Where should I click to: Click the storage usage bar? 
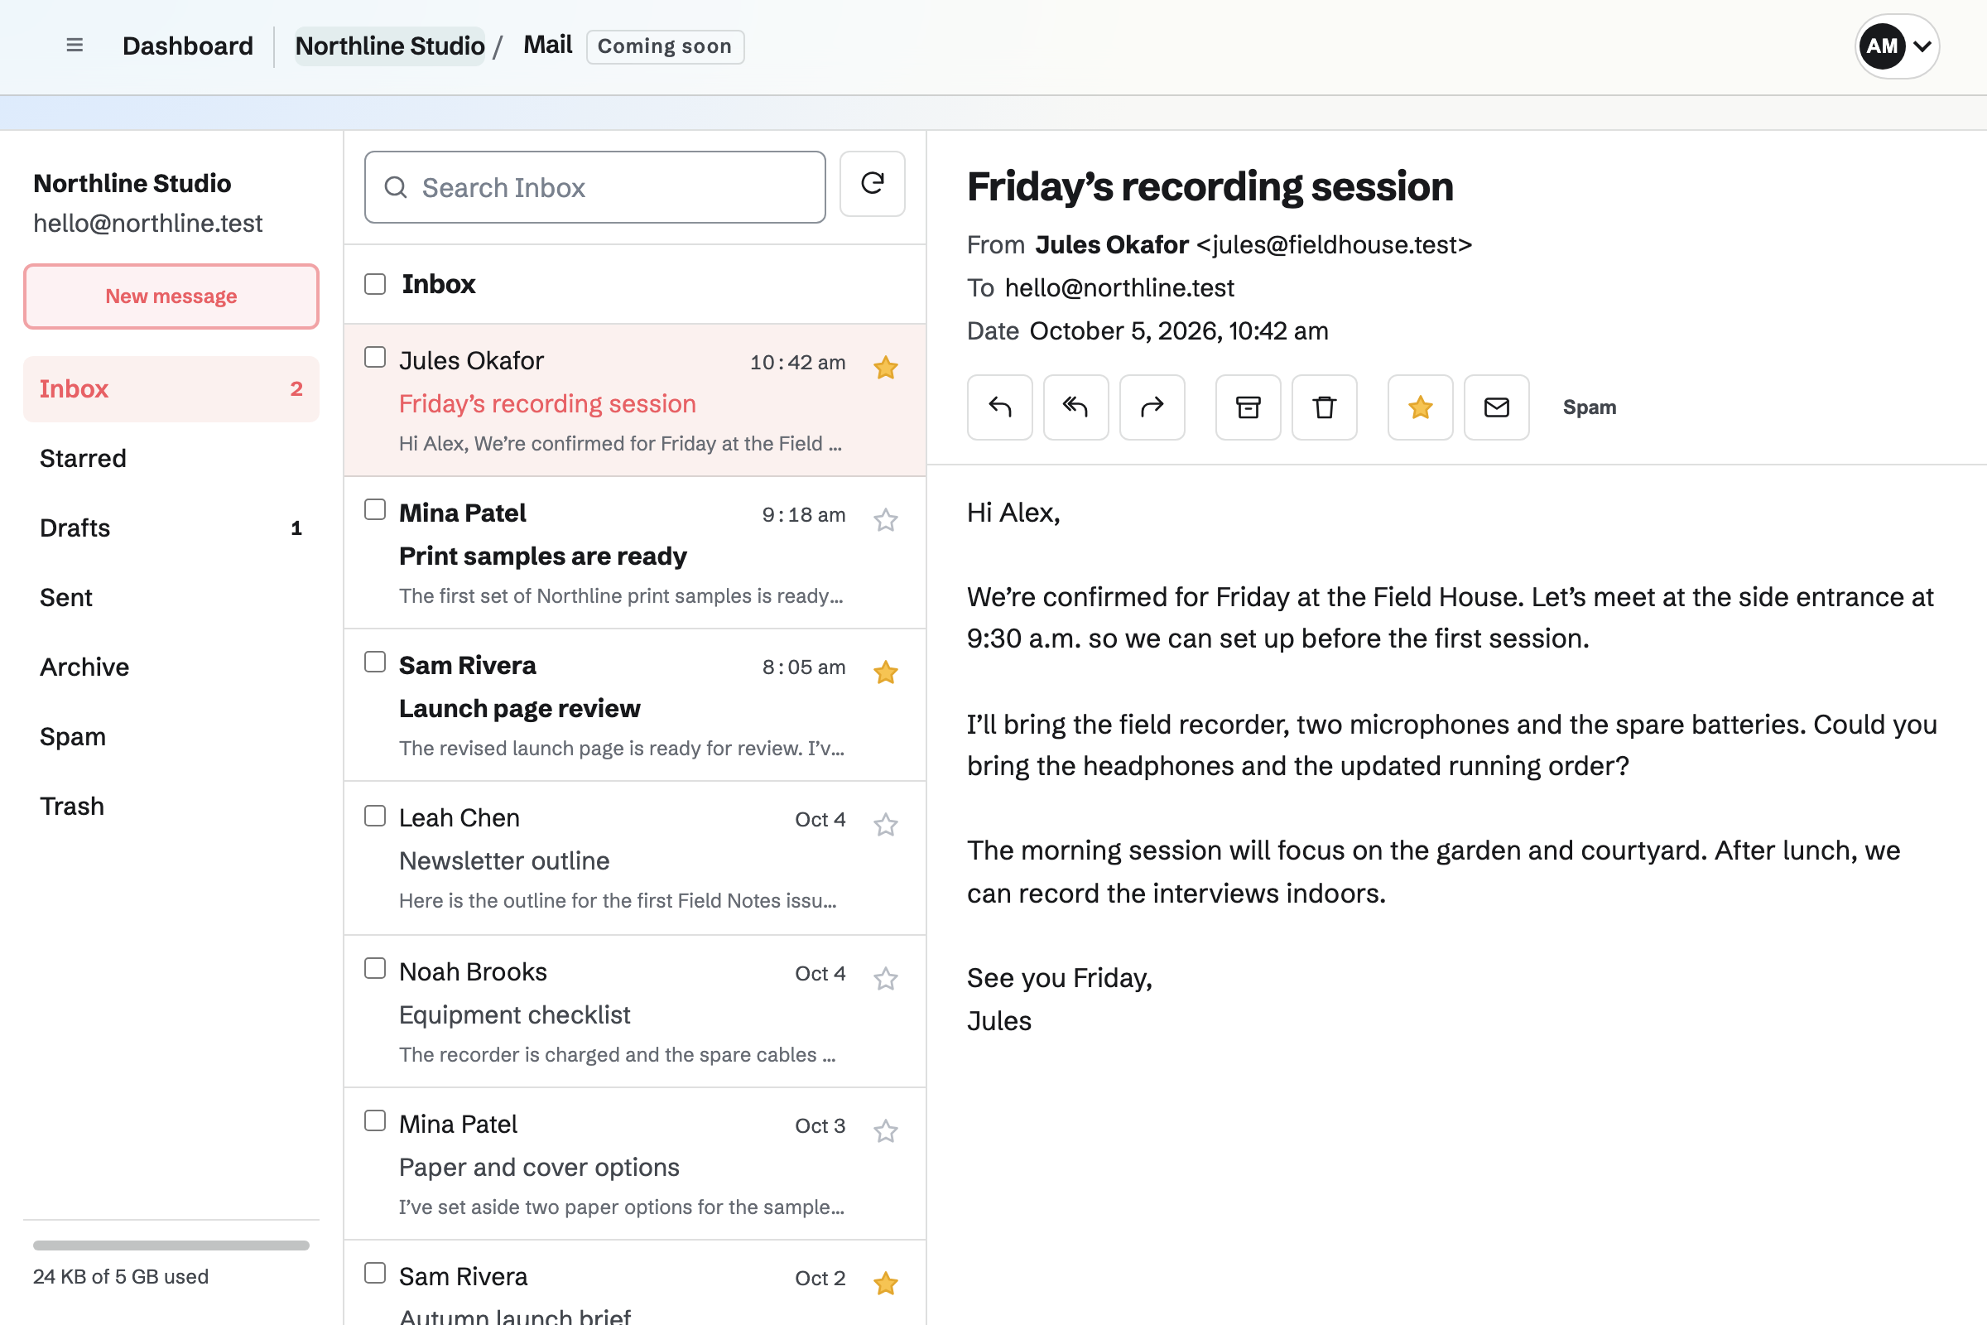coord(171,1245)
